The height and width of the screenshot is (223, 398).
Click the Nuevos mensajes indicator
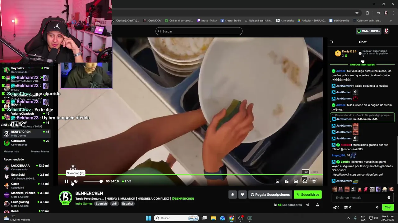coord(362,64)
